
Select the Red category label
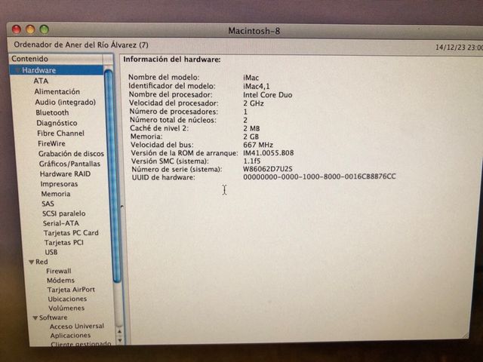(42, 262)
